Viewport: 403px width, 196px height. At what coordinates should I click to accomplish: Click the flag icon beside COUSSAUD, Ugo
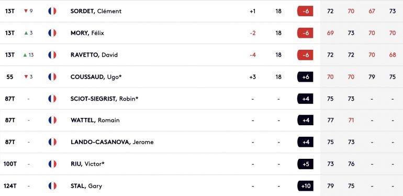pos(52,77)
